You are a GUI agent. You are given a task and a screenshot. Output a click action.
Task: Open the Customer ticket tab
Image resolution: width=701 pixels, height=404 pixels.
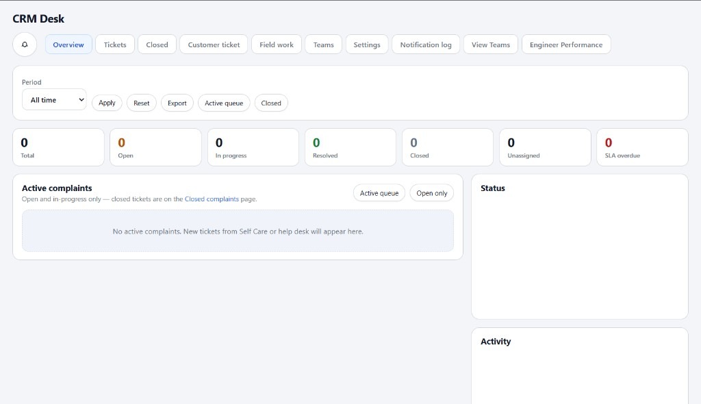pos(214,45)
